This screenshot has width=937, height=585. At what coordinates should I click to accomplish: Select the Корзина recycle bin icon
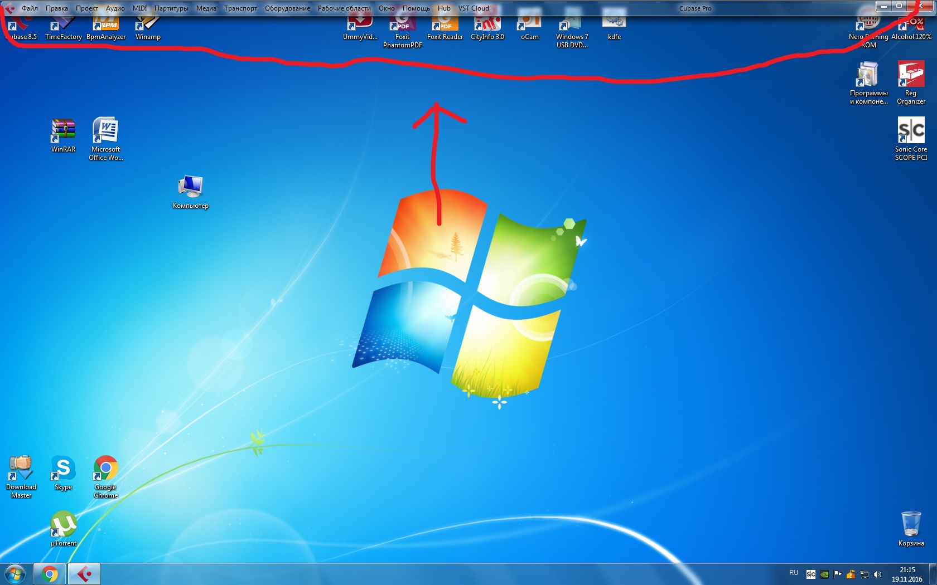tap(911, 529)
